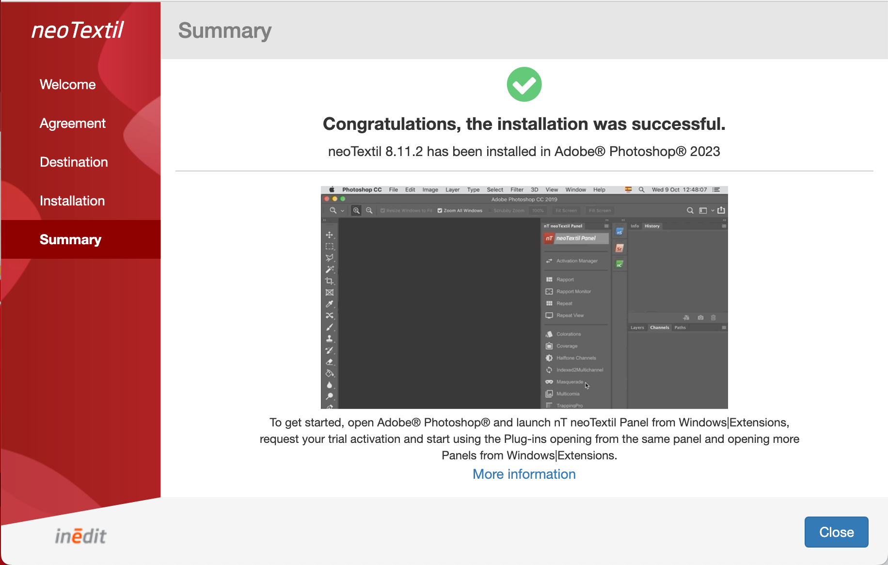Go to the Welcome step in sidebar
The height and width of the screenshot is (565, 888).
click(x=68, y=84)
